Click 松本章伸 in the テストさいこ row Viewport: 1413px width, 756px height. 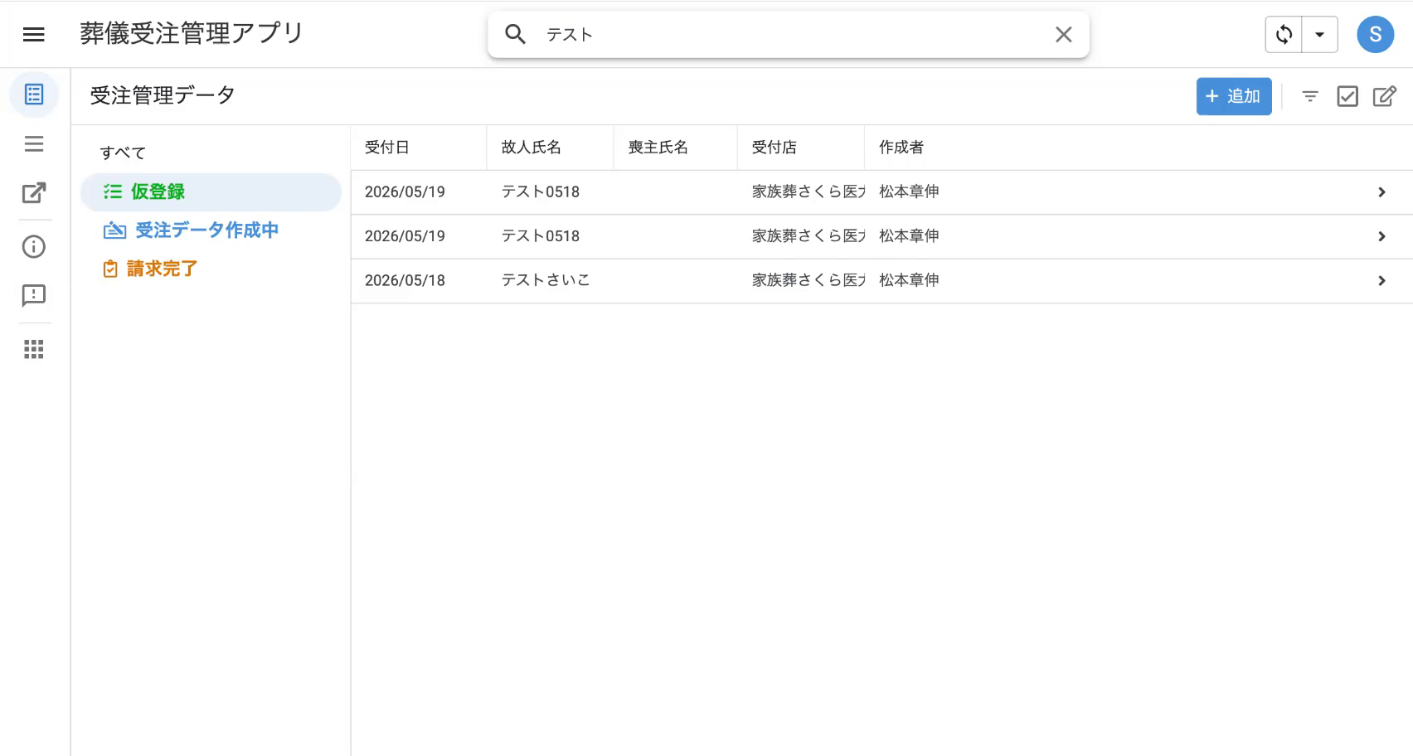point(909,280)
